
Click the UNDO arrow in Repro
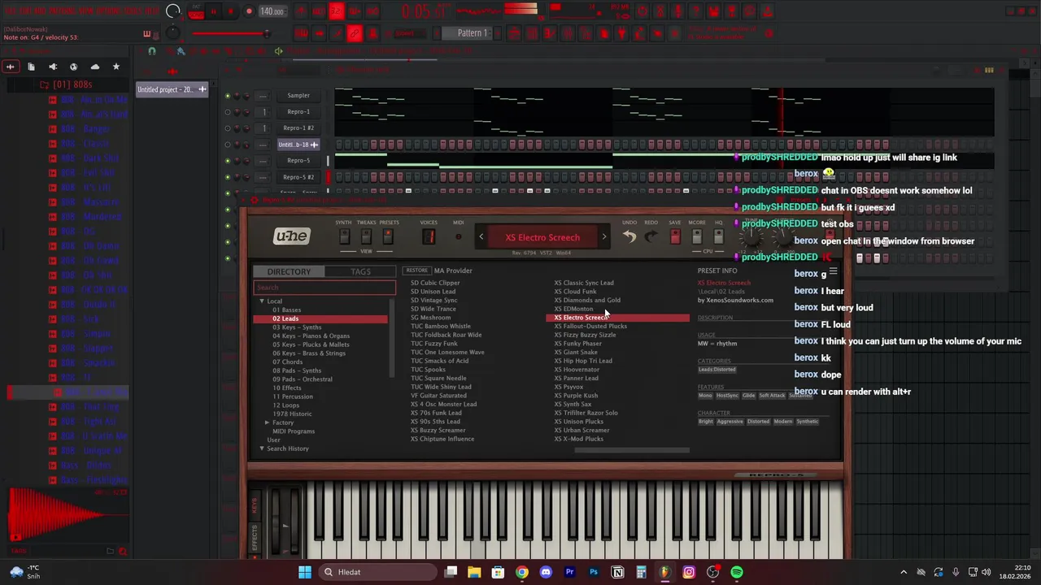click(629, 236)
